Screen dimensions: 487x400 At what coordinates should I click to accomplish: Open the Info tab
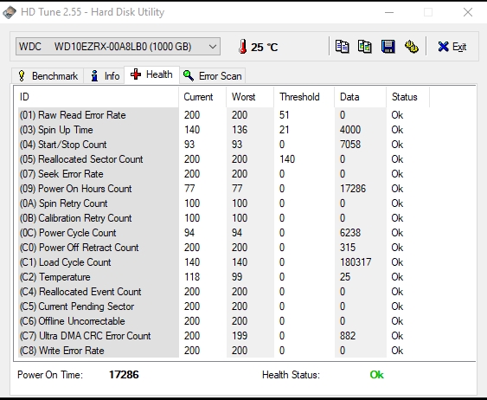click(x=105, y=76)
